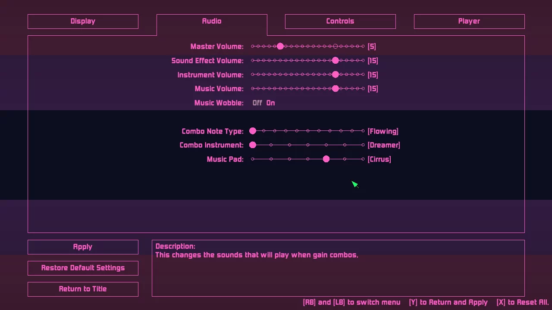Click Restore Default Settings
The width and height of the screenshot is (552, 310).
point(83,268)
